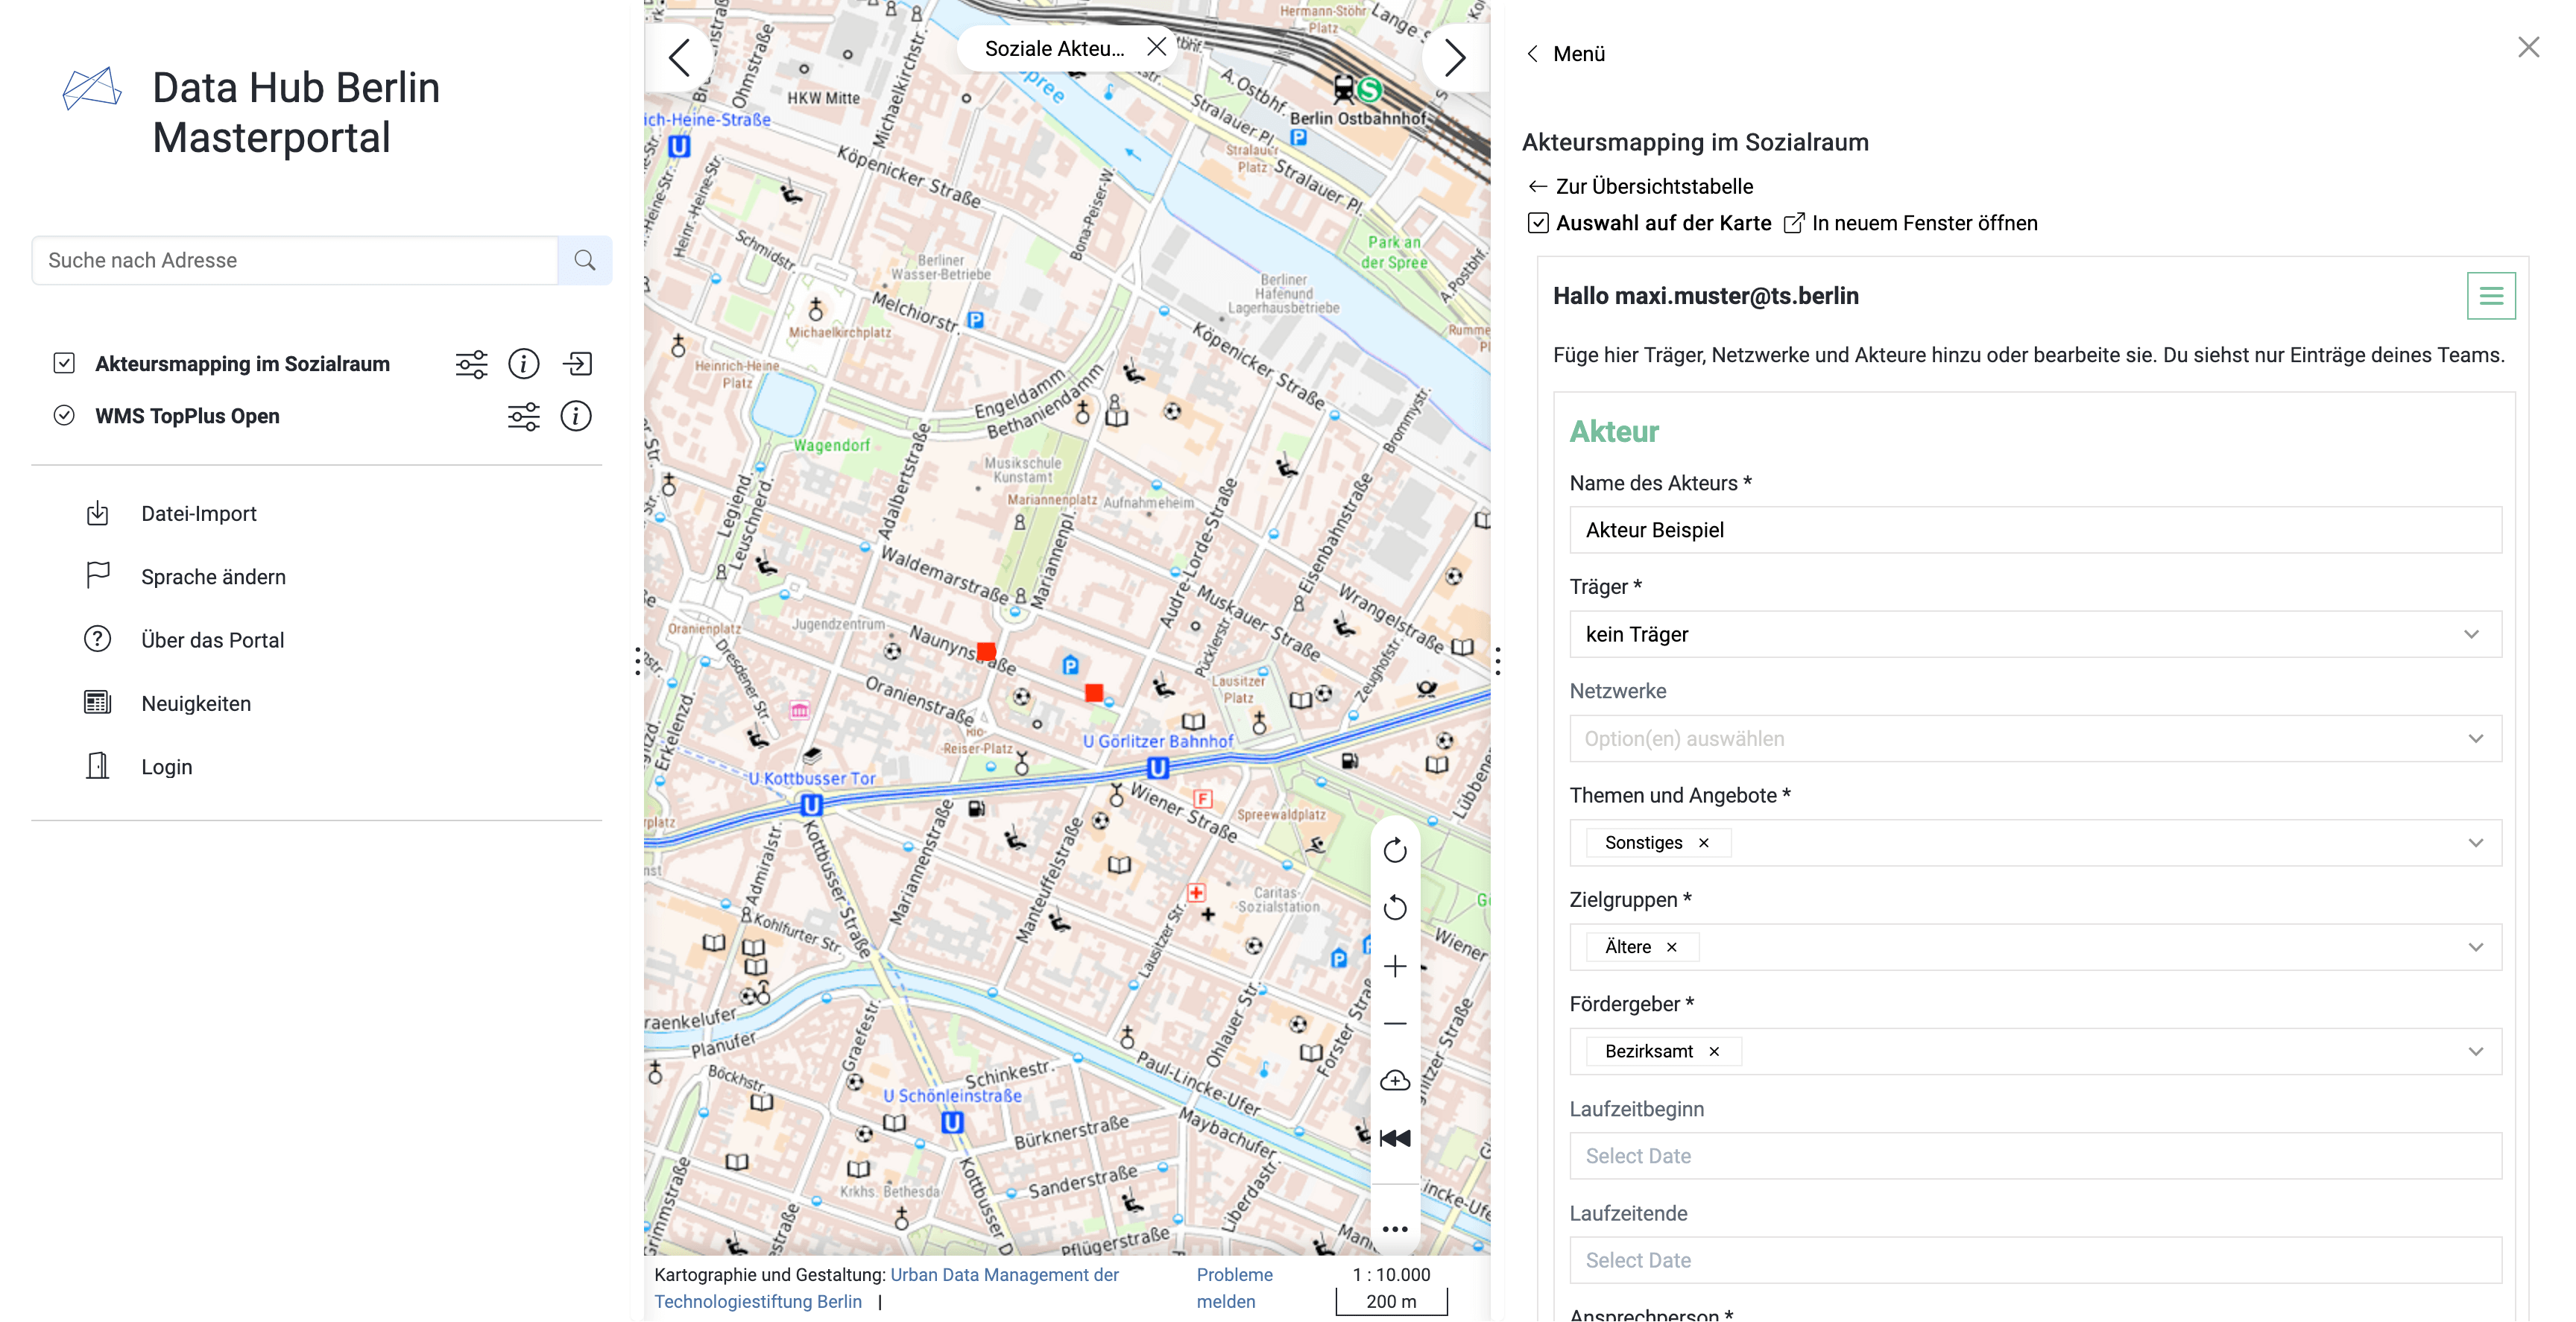Zoom into the map with the plus icon
Screen dimensions: 2576x1322
[x=1395, y=966]
